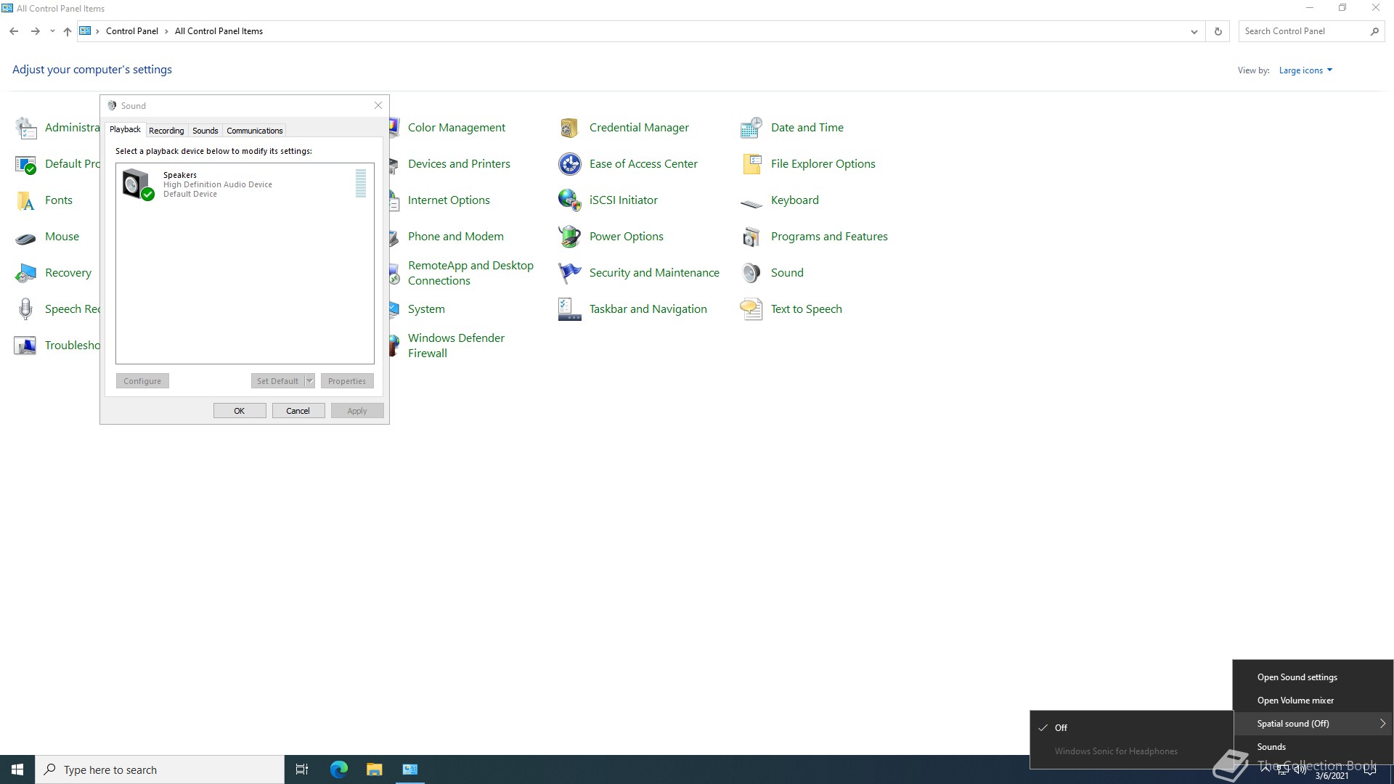Click the Security and Maintenance flag icon
This screenshot has width=1394, height=784.
(569, 273)
